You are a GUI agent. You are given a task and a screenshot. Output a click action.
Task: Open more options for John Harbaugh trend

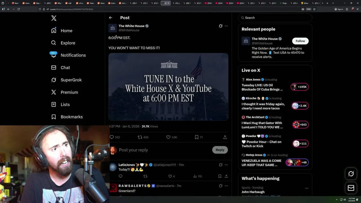tap(307, 188)
